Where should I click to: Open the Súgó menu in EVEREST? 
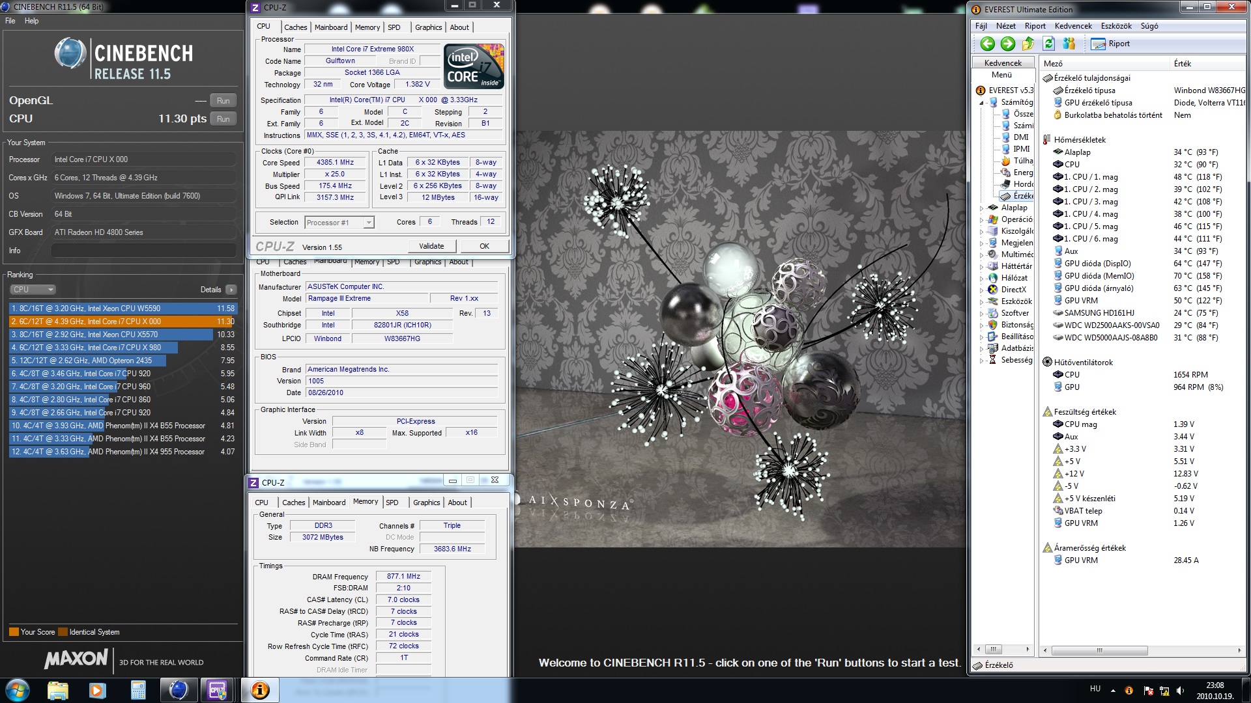(x=1149, y=26)
